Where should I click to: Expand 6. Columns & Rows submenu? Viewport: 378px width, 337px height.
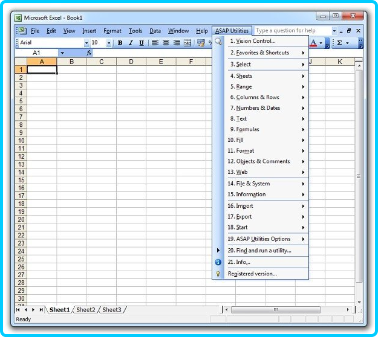coord(266,97)
